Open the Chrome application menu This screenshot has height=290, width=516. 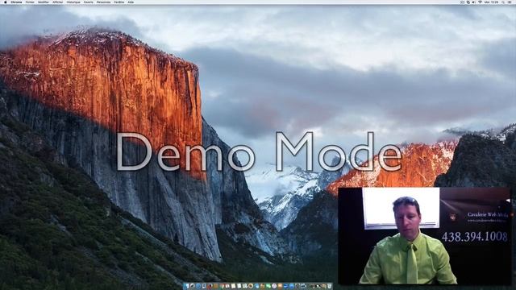click(x=16, y=2)
